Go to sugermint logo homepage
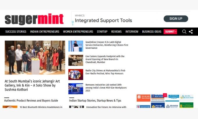 point(34,19)
